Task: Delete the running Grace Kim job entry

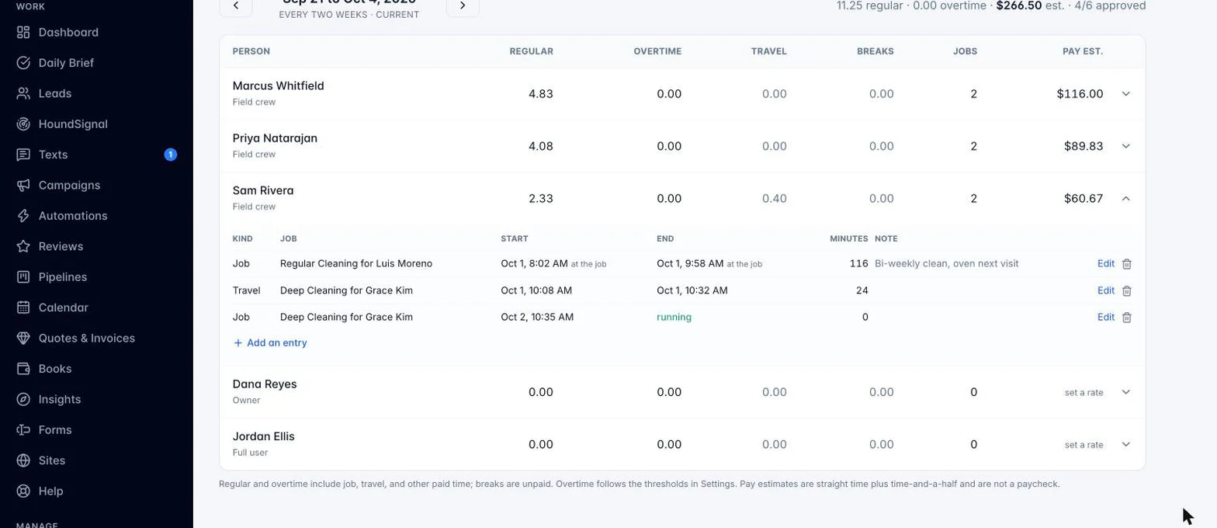Action: (1127, 318)
